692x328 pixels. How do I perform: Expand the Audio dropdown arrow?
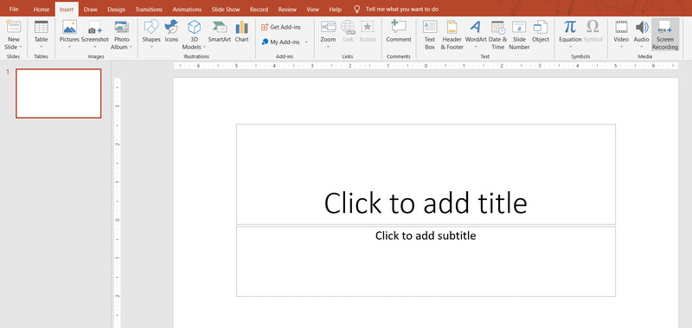[641, 48]
